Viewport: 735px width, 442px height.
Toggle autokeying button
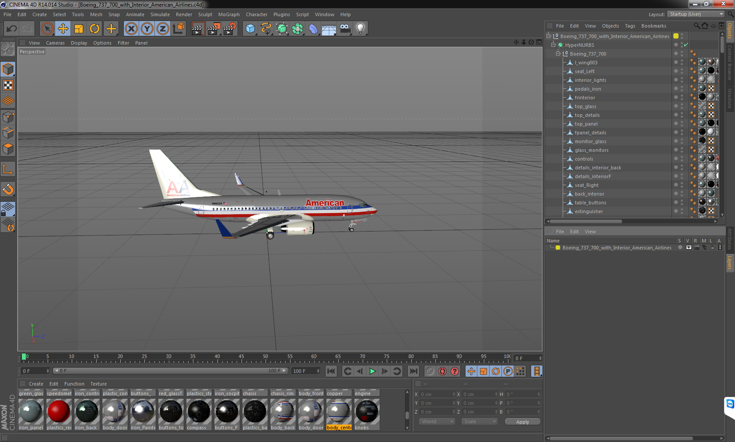click(x=442, y=371)
